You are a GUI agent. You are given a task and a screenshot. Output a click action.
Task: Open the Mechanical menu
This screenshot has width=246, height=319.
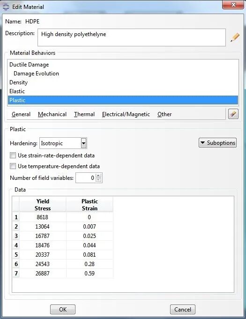pos(52,114)
